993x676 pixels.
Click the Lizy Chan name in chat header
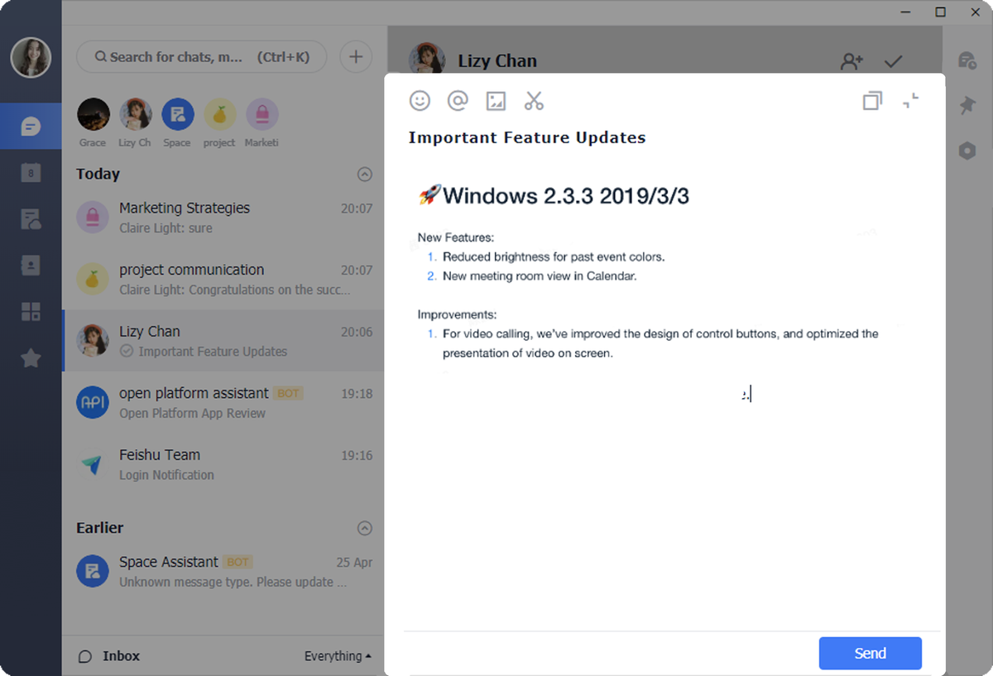pos(497,61)
